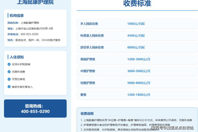The image size is (198, 132).
Task: Click the text 支持长护险报销
Action: click(x=21, y=64)
